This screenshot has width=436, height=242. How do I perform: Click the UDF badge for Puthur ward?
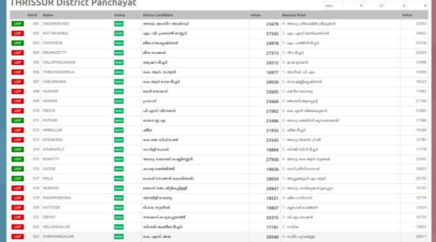pos(17,120)
